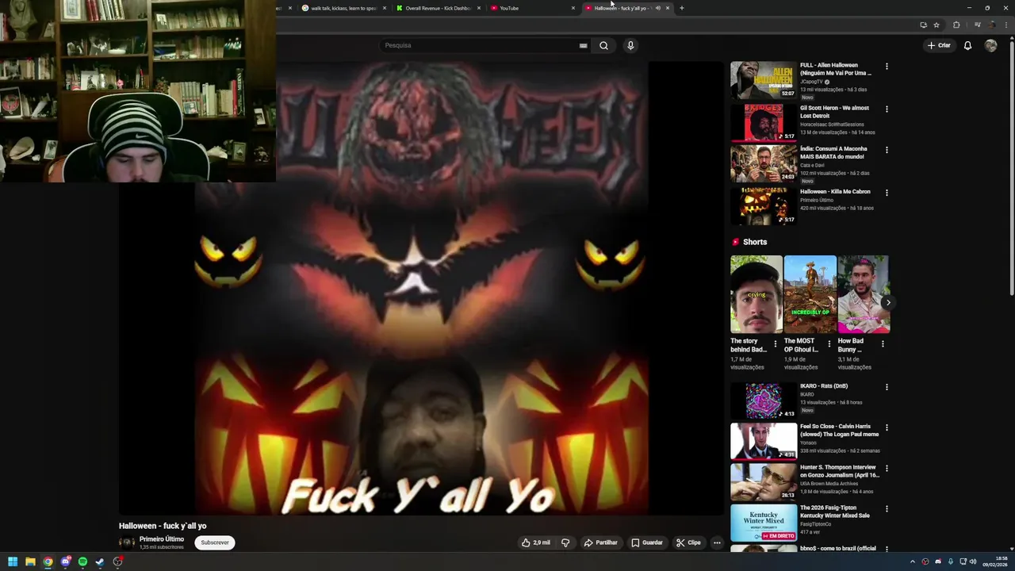The image size is (1015, 571).
Task: Open File Explorer from the taskbar
Action: pos(30,561)
